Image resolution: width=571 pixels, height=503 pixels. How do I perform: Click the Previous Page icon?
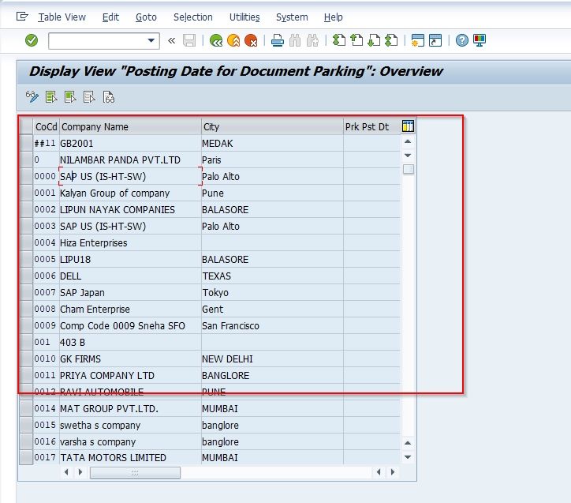[356, 40]
